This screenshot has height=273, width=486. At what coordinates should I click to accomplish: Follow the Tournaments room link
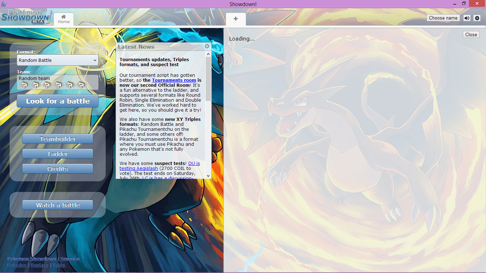pyautogui.click(x=174, y=80)
